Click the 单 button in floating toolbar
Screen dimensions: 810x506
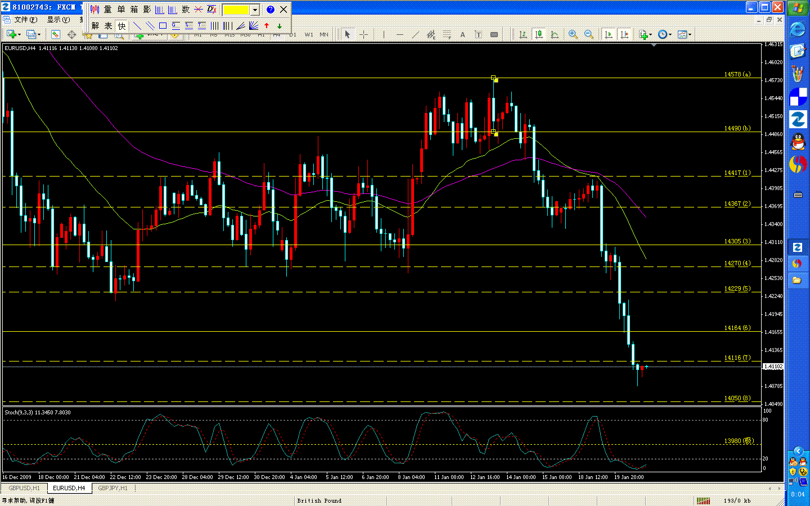click(121, 10)
